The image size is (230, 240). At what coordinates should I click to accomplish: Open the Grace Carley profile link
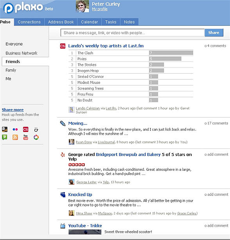187,213
